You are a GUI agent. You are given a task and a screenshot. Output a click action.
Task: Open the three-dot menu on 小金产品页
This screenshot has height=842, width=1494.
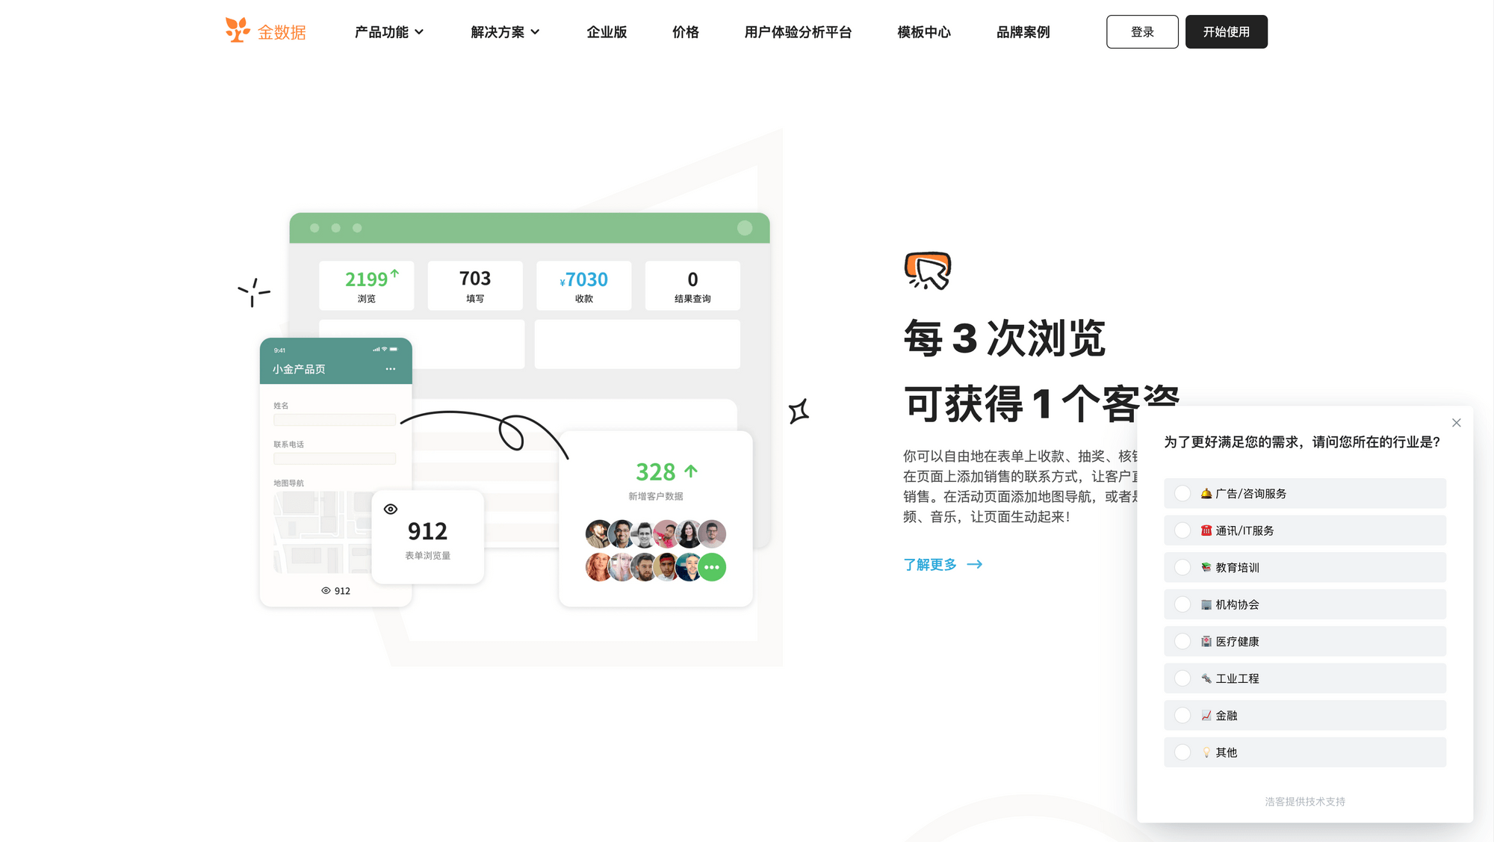391,368
